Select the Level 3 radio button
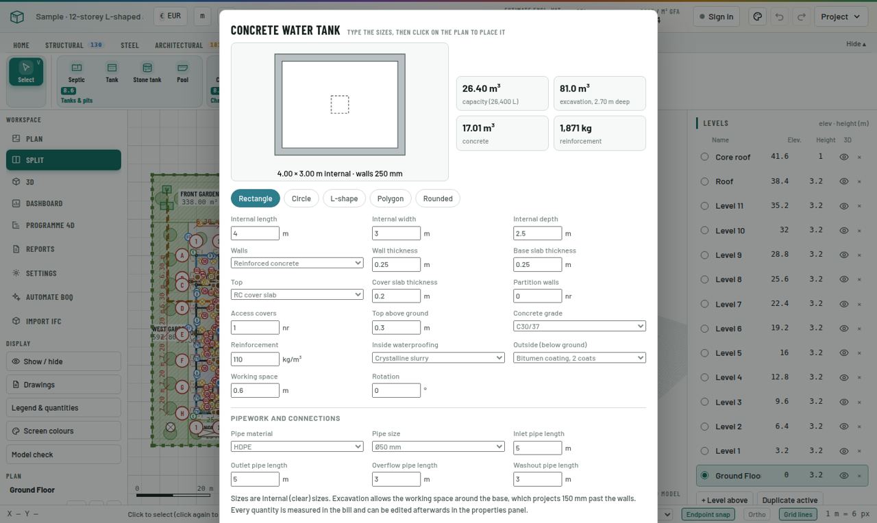The image size is (877, 523). coord(704,402)
